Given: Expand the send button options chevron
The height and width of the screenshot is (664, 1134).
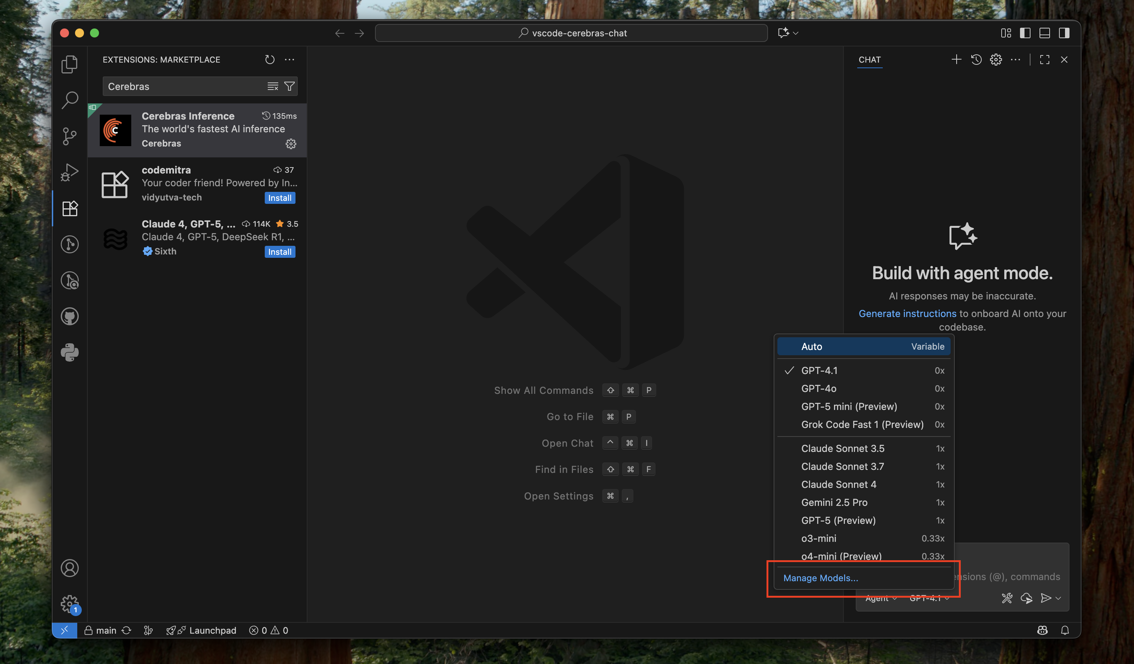Looking at the screenshot, I should (1058, 598).
